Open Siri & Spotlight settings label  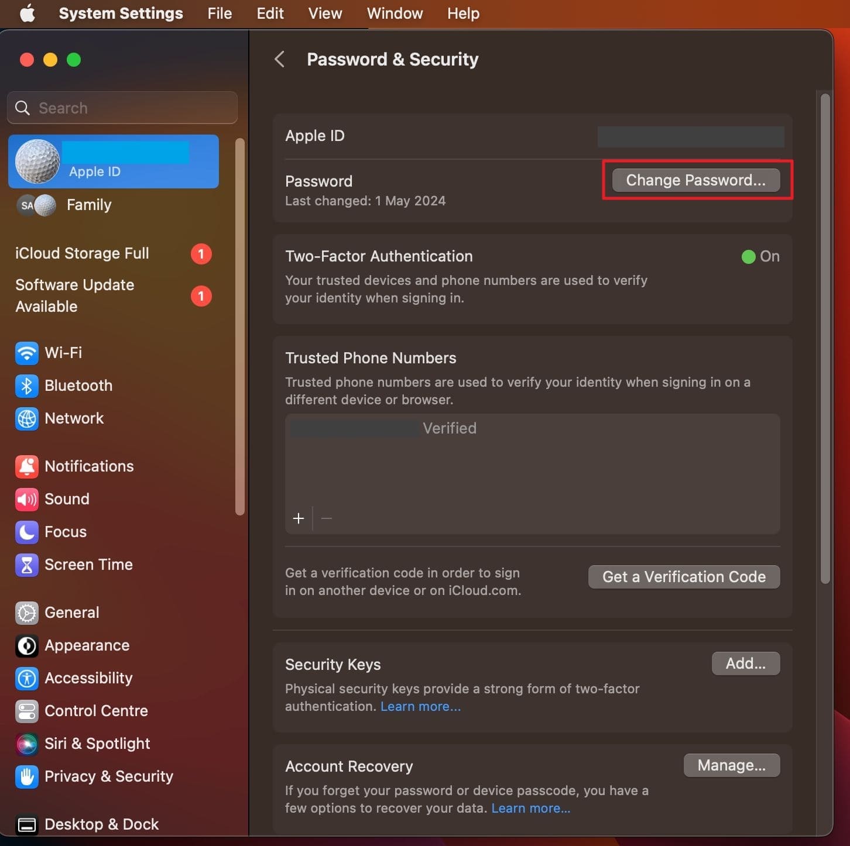pos(97,744)
